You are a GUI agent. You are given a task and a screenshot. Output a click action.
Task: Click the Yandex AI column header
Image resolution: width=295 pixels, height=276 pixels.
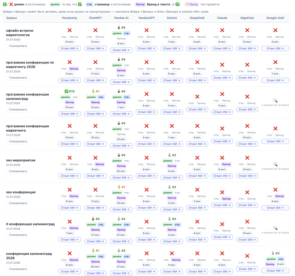[121, 18]
